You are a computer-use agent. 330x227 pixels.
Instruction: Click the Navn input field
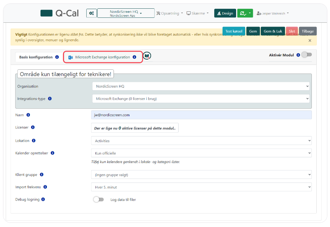click(201, 115)
